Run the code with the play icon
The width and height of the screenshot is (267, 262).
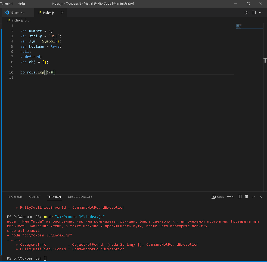click(x=246, y=13)
